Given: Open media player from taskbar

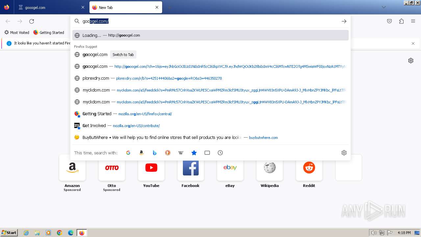Looking at the screenshot, I should tap(48, 233).
